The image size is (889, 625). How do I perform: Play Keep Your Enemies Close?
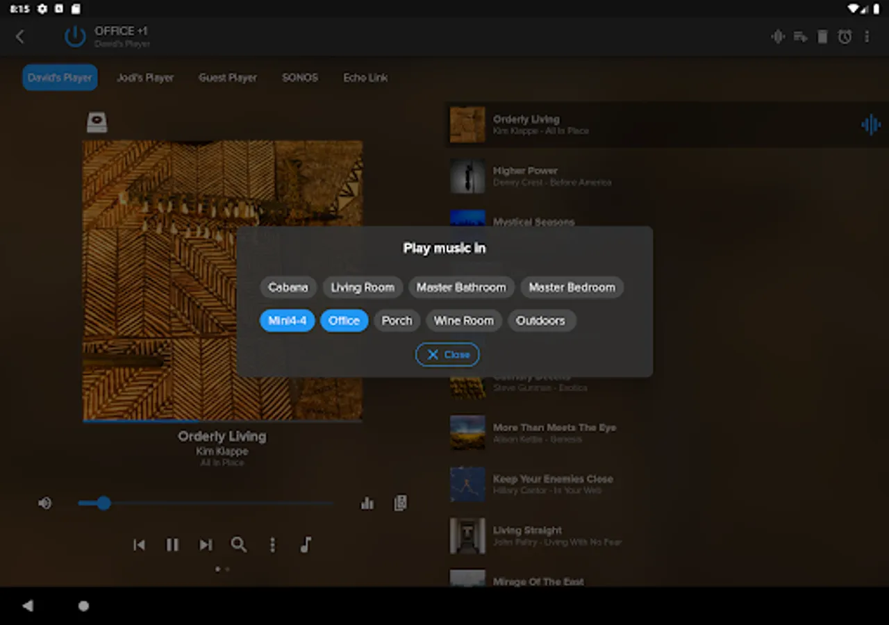pyautogui.click(x=667, y=485)
